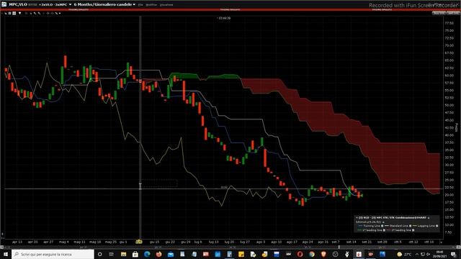
Task: Click the 'set 14' date label
Action: [x=351, y=242]
